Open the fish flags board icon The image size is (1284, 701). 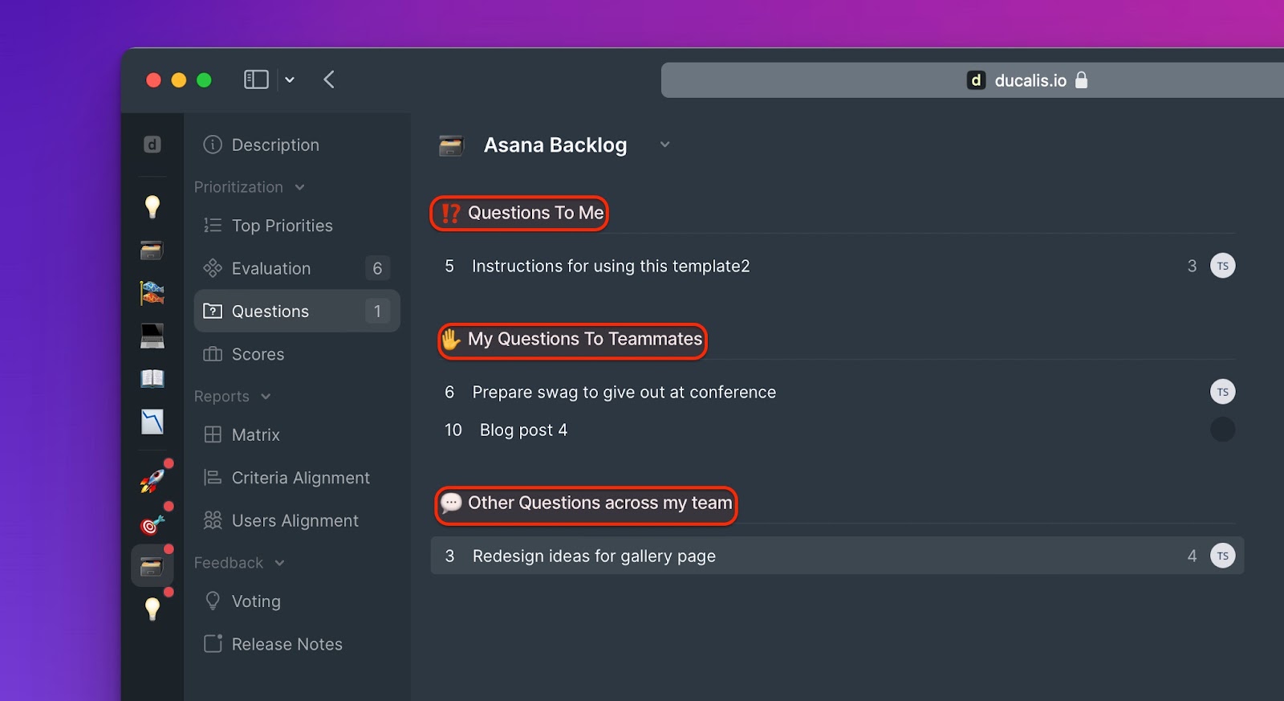point(152,293)
